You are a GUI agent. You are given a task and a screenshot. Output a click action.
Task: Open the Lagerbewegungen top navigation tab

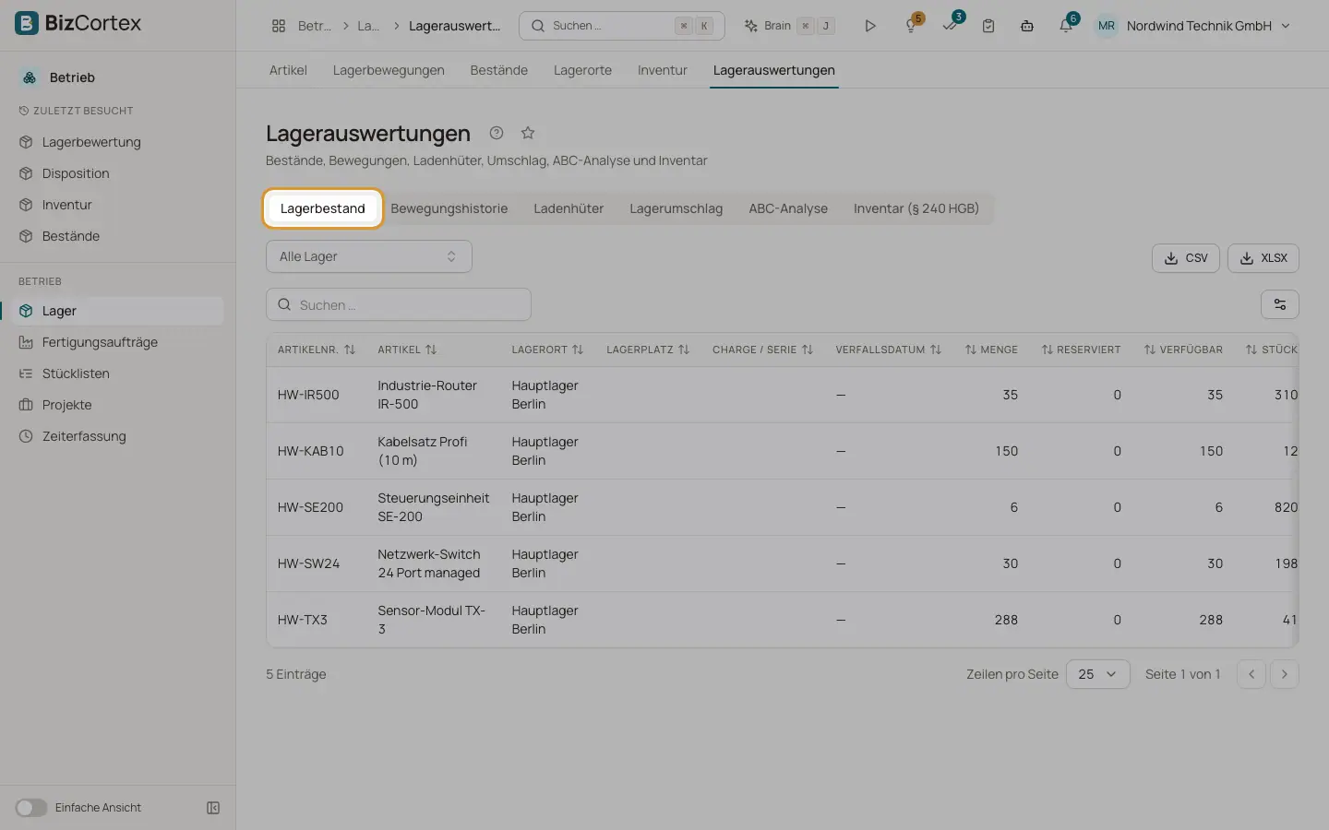click(x=389, y=70)
